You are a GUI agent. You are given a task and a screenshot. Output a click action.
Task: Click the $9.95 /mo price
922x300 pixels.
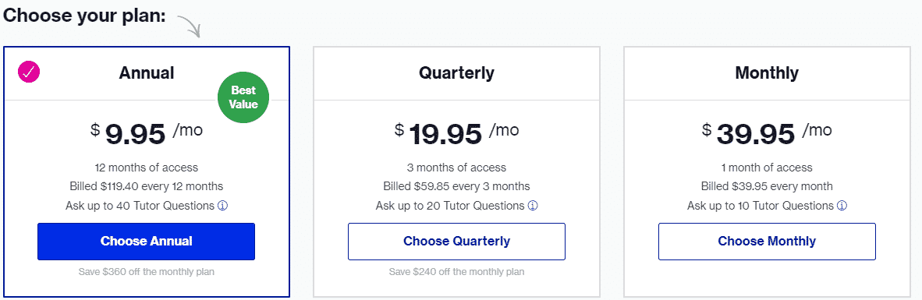[x=147, y=133]
